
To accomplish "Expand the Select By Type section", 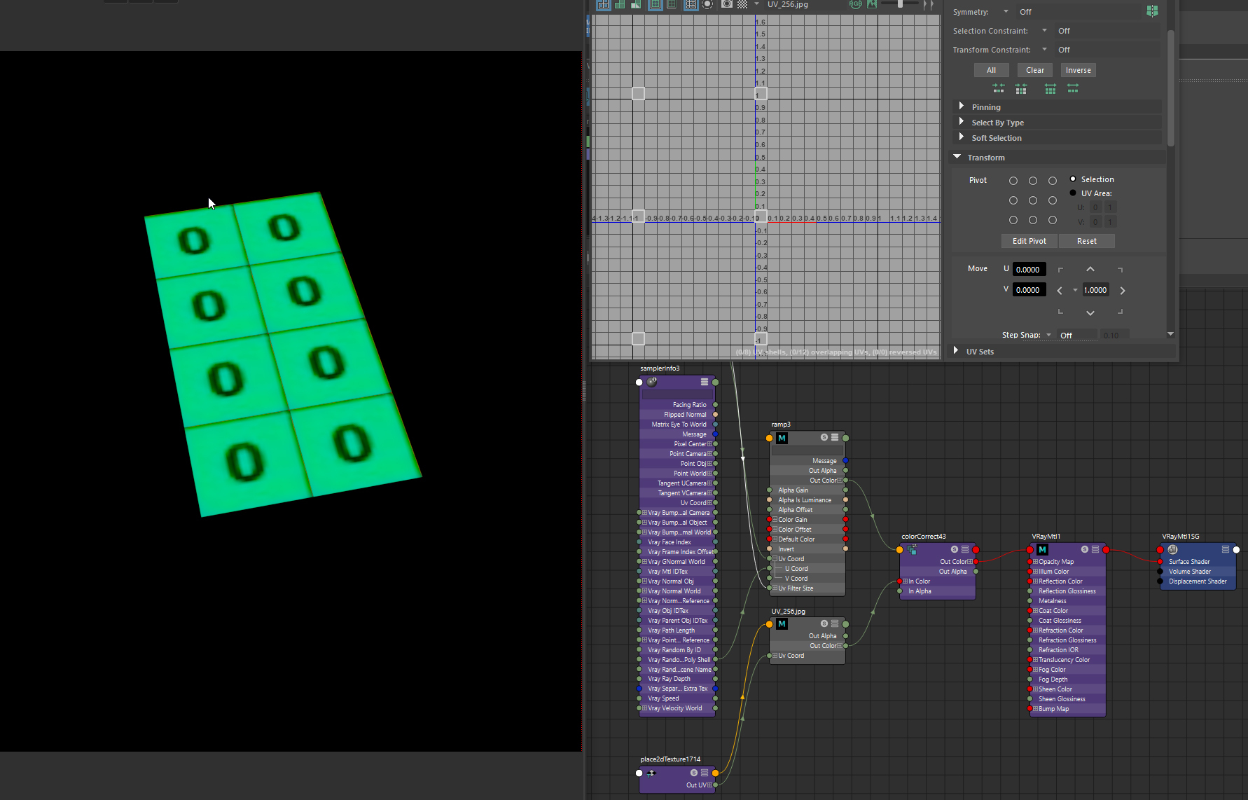I will [962, 122].
